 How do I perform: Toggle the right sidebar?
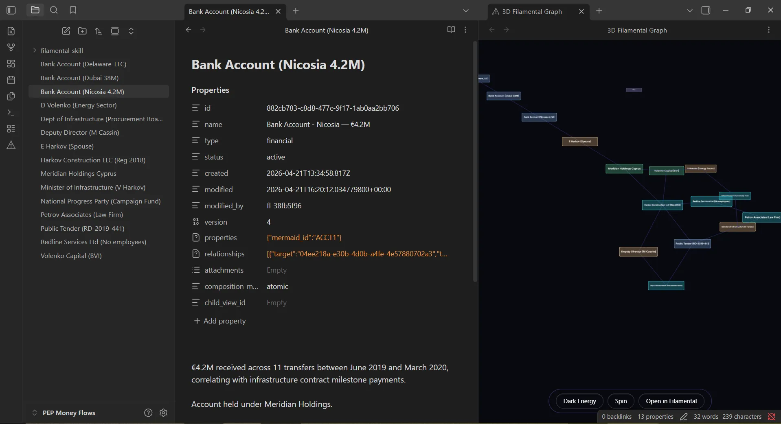coord(706,11)
